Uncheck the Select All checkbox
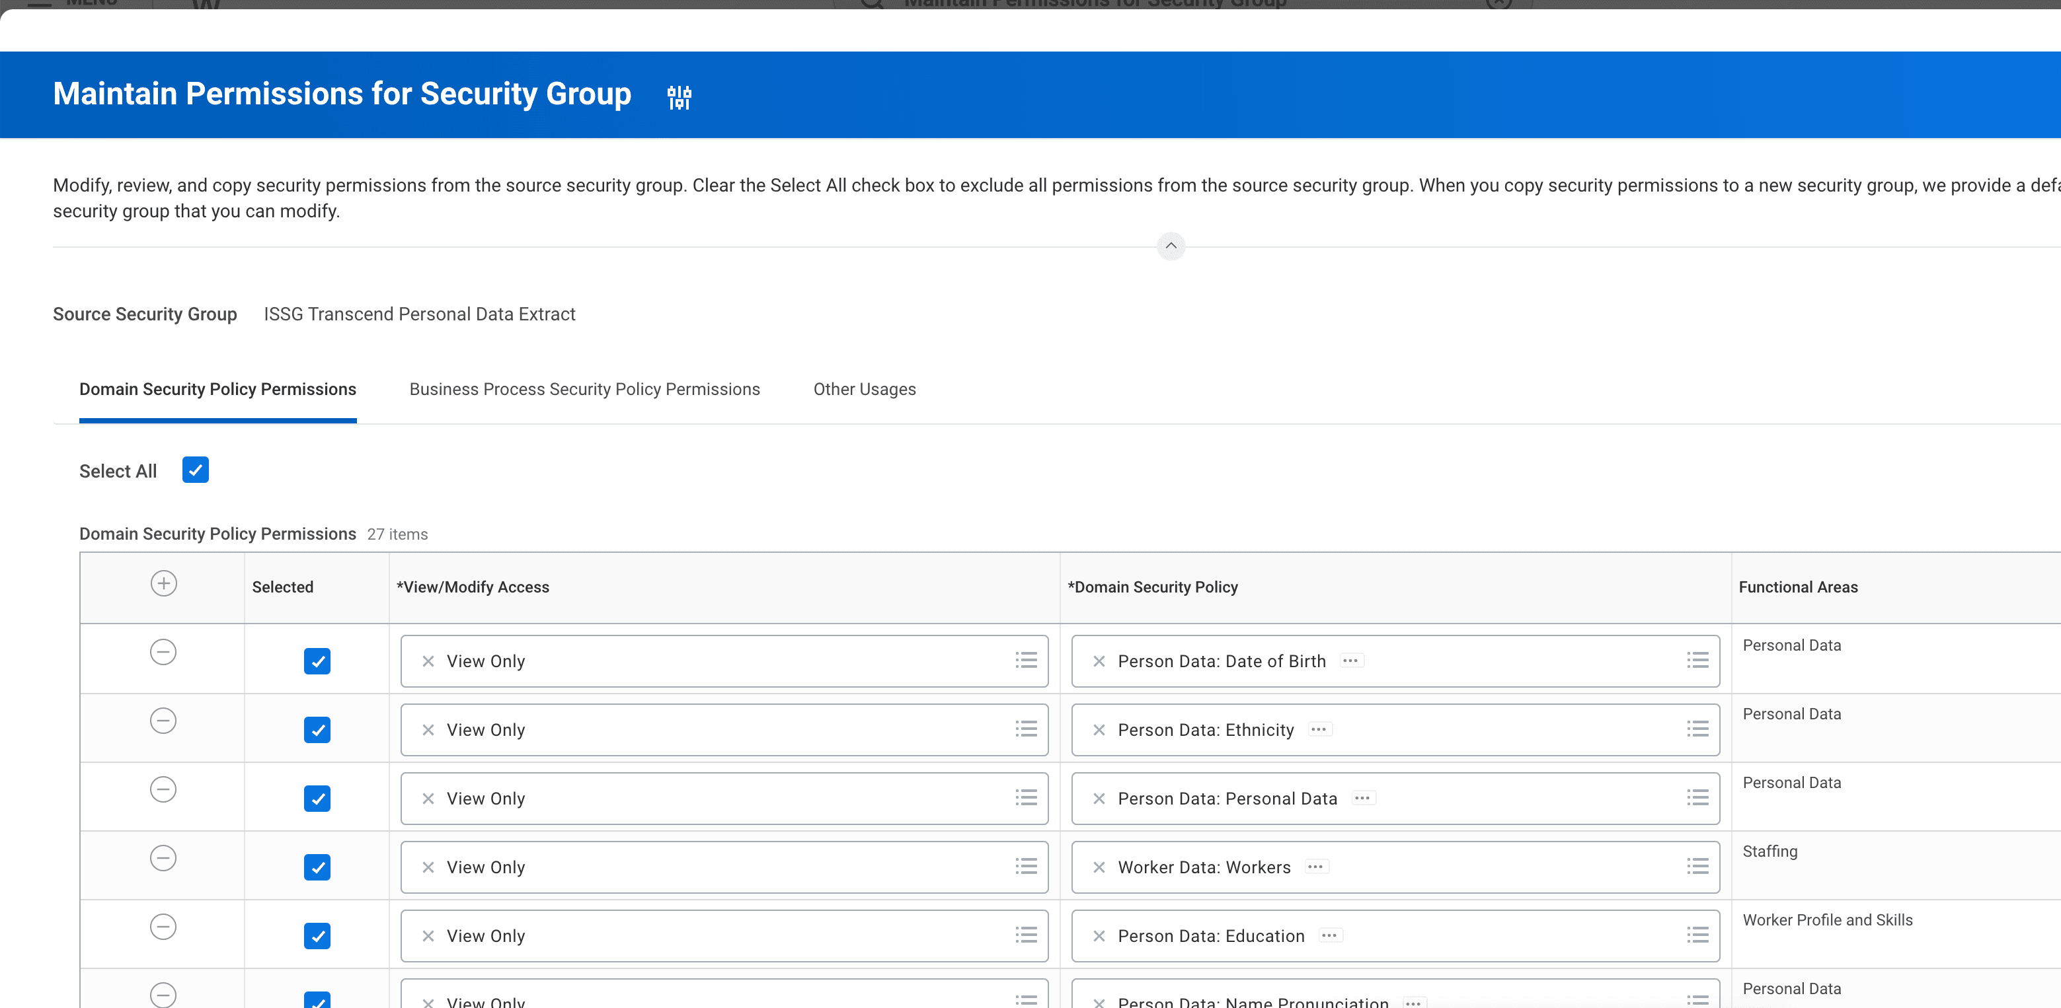This screenshot has width=2061, height=1008. coord(194,470)
